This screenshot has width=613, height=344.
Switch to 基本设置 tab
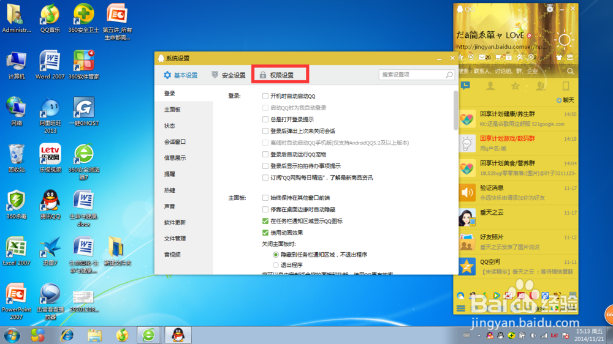181,75
